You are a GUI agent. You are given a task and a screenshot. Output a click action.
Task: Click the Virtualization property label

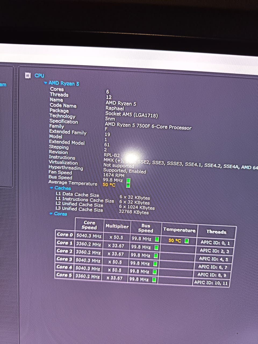pos(63,162)
